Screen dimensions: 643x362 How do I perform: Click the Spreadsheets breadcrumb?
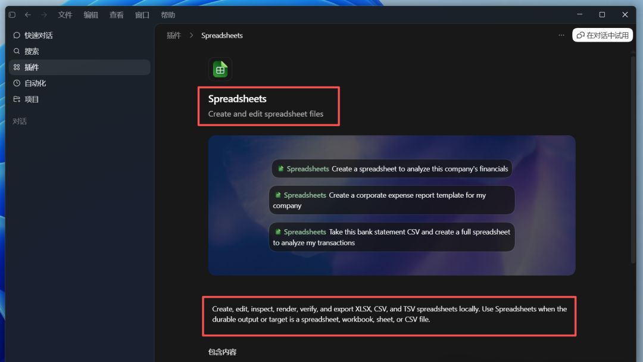click(222, 35)
